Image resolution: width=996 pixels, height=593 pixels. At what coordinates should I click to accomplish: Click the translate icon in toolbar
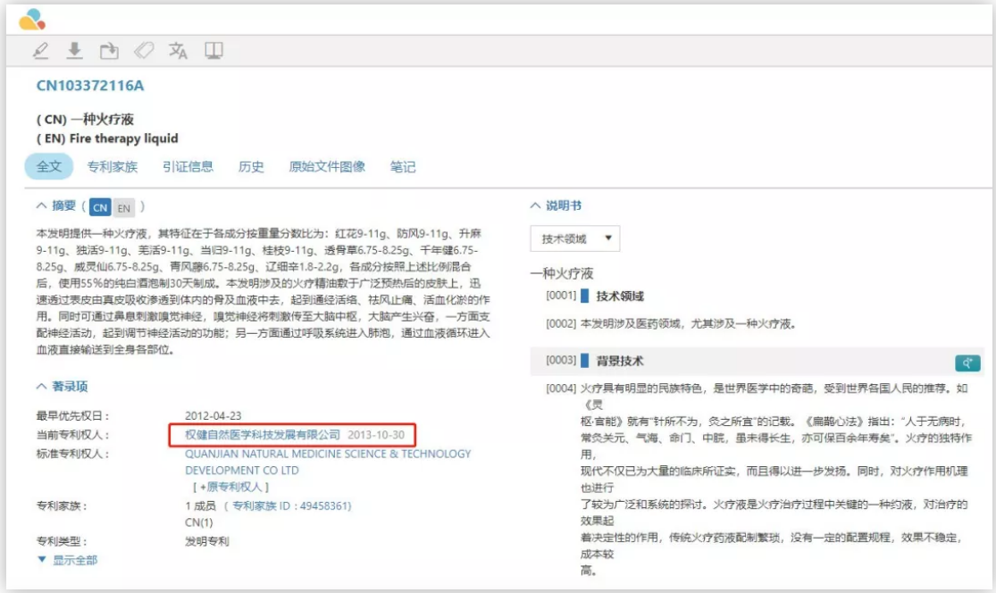point(179,51)
